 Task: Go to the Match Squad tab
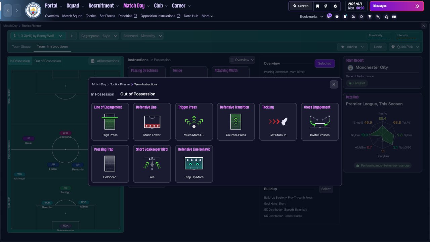pos(72,16)
